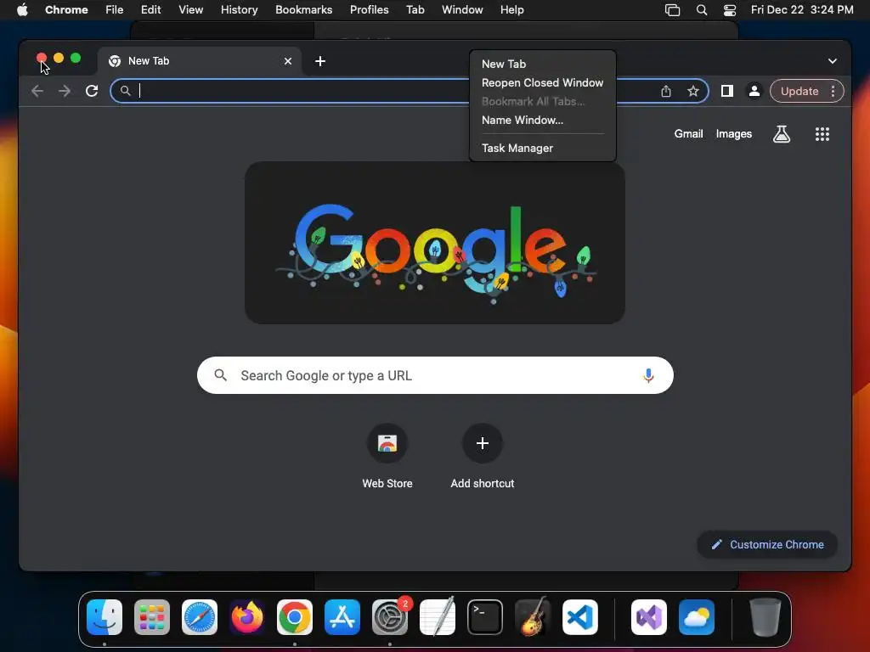
Task: Select the New Tab tab
Action: click(200, 61)
